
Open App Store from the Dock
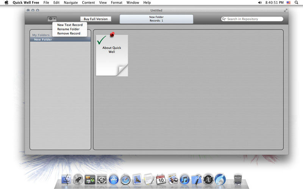tap(114, 180)
